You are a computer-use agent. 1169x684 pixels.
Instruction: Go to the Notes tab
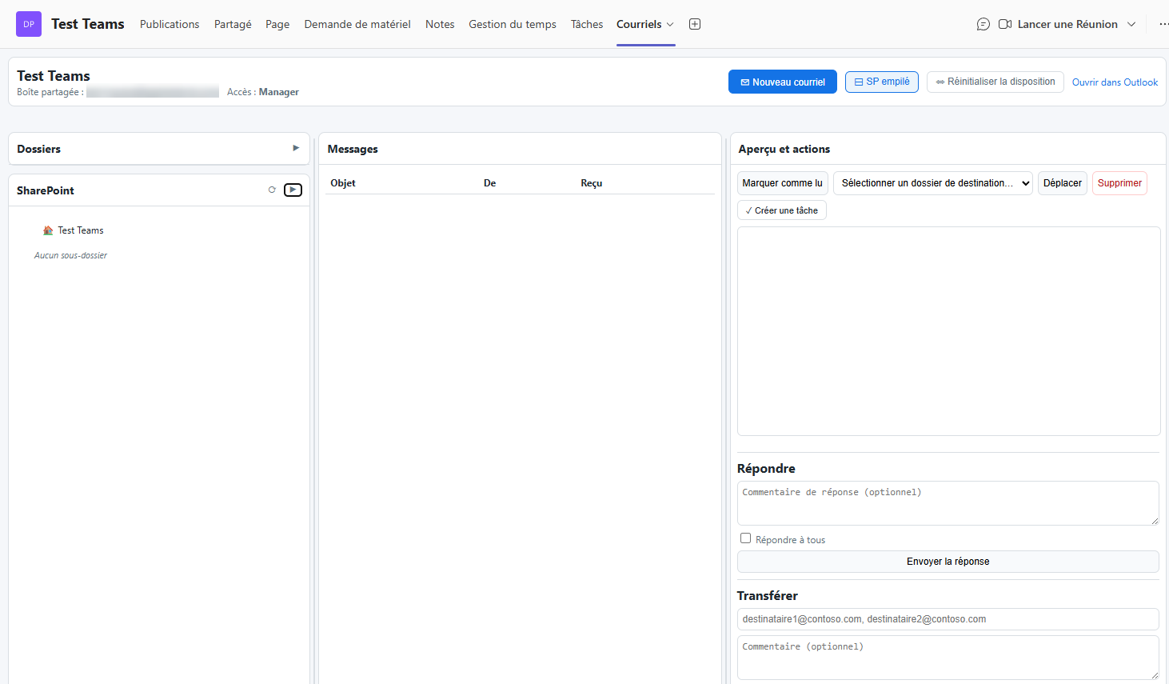(440, 24)
